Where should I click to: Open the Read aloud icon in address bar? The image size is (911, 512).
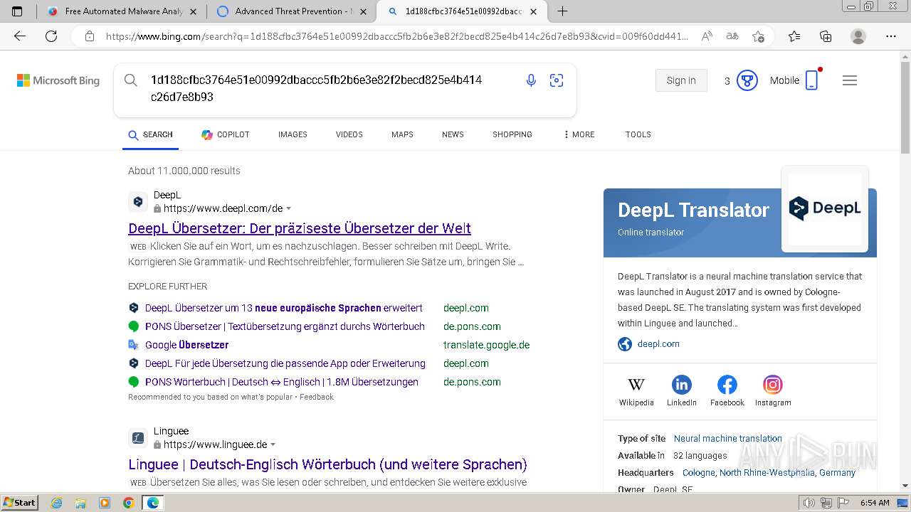click(707, 36)
